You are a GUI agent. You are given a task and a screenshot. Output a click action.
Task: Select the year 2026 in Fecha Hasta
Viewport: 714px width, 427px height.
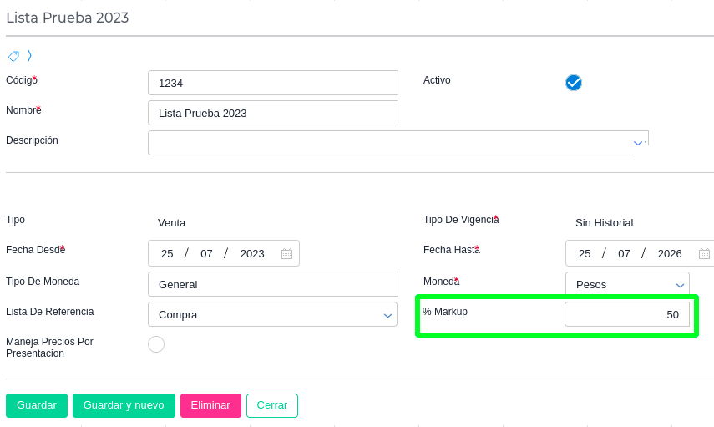click(x=670, y=254)
